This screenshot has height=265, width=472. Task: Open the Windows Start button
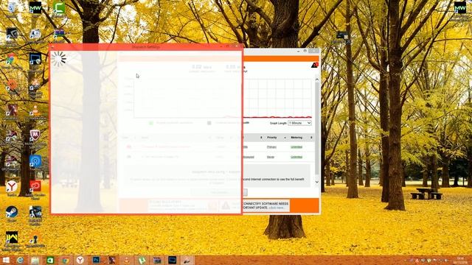5,260
